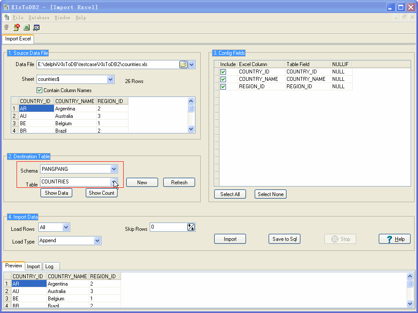Select the Import Excel tab
The height and width of the screenshot is (313, 418).
pos(18,39)
